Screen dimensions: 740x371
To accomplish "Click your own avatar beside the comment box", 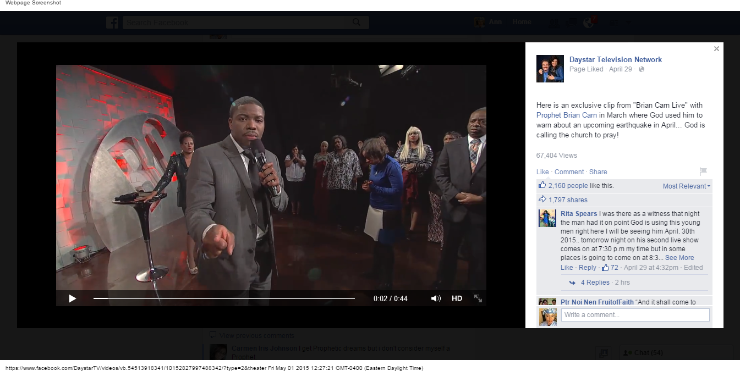I will (547, 317).
